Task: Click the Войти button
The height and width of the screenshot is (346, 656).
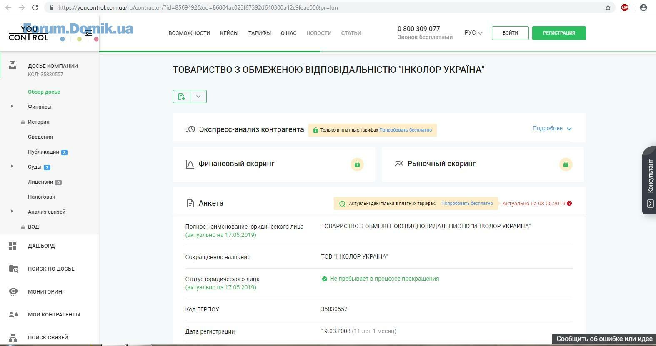Action: click(510, 33)
